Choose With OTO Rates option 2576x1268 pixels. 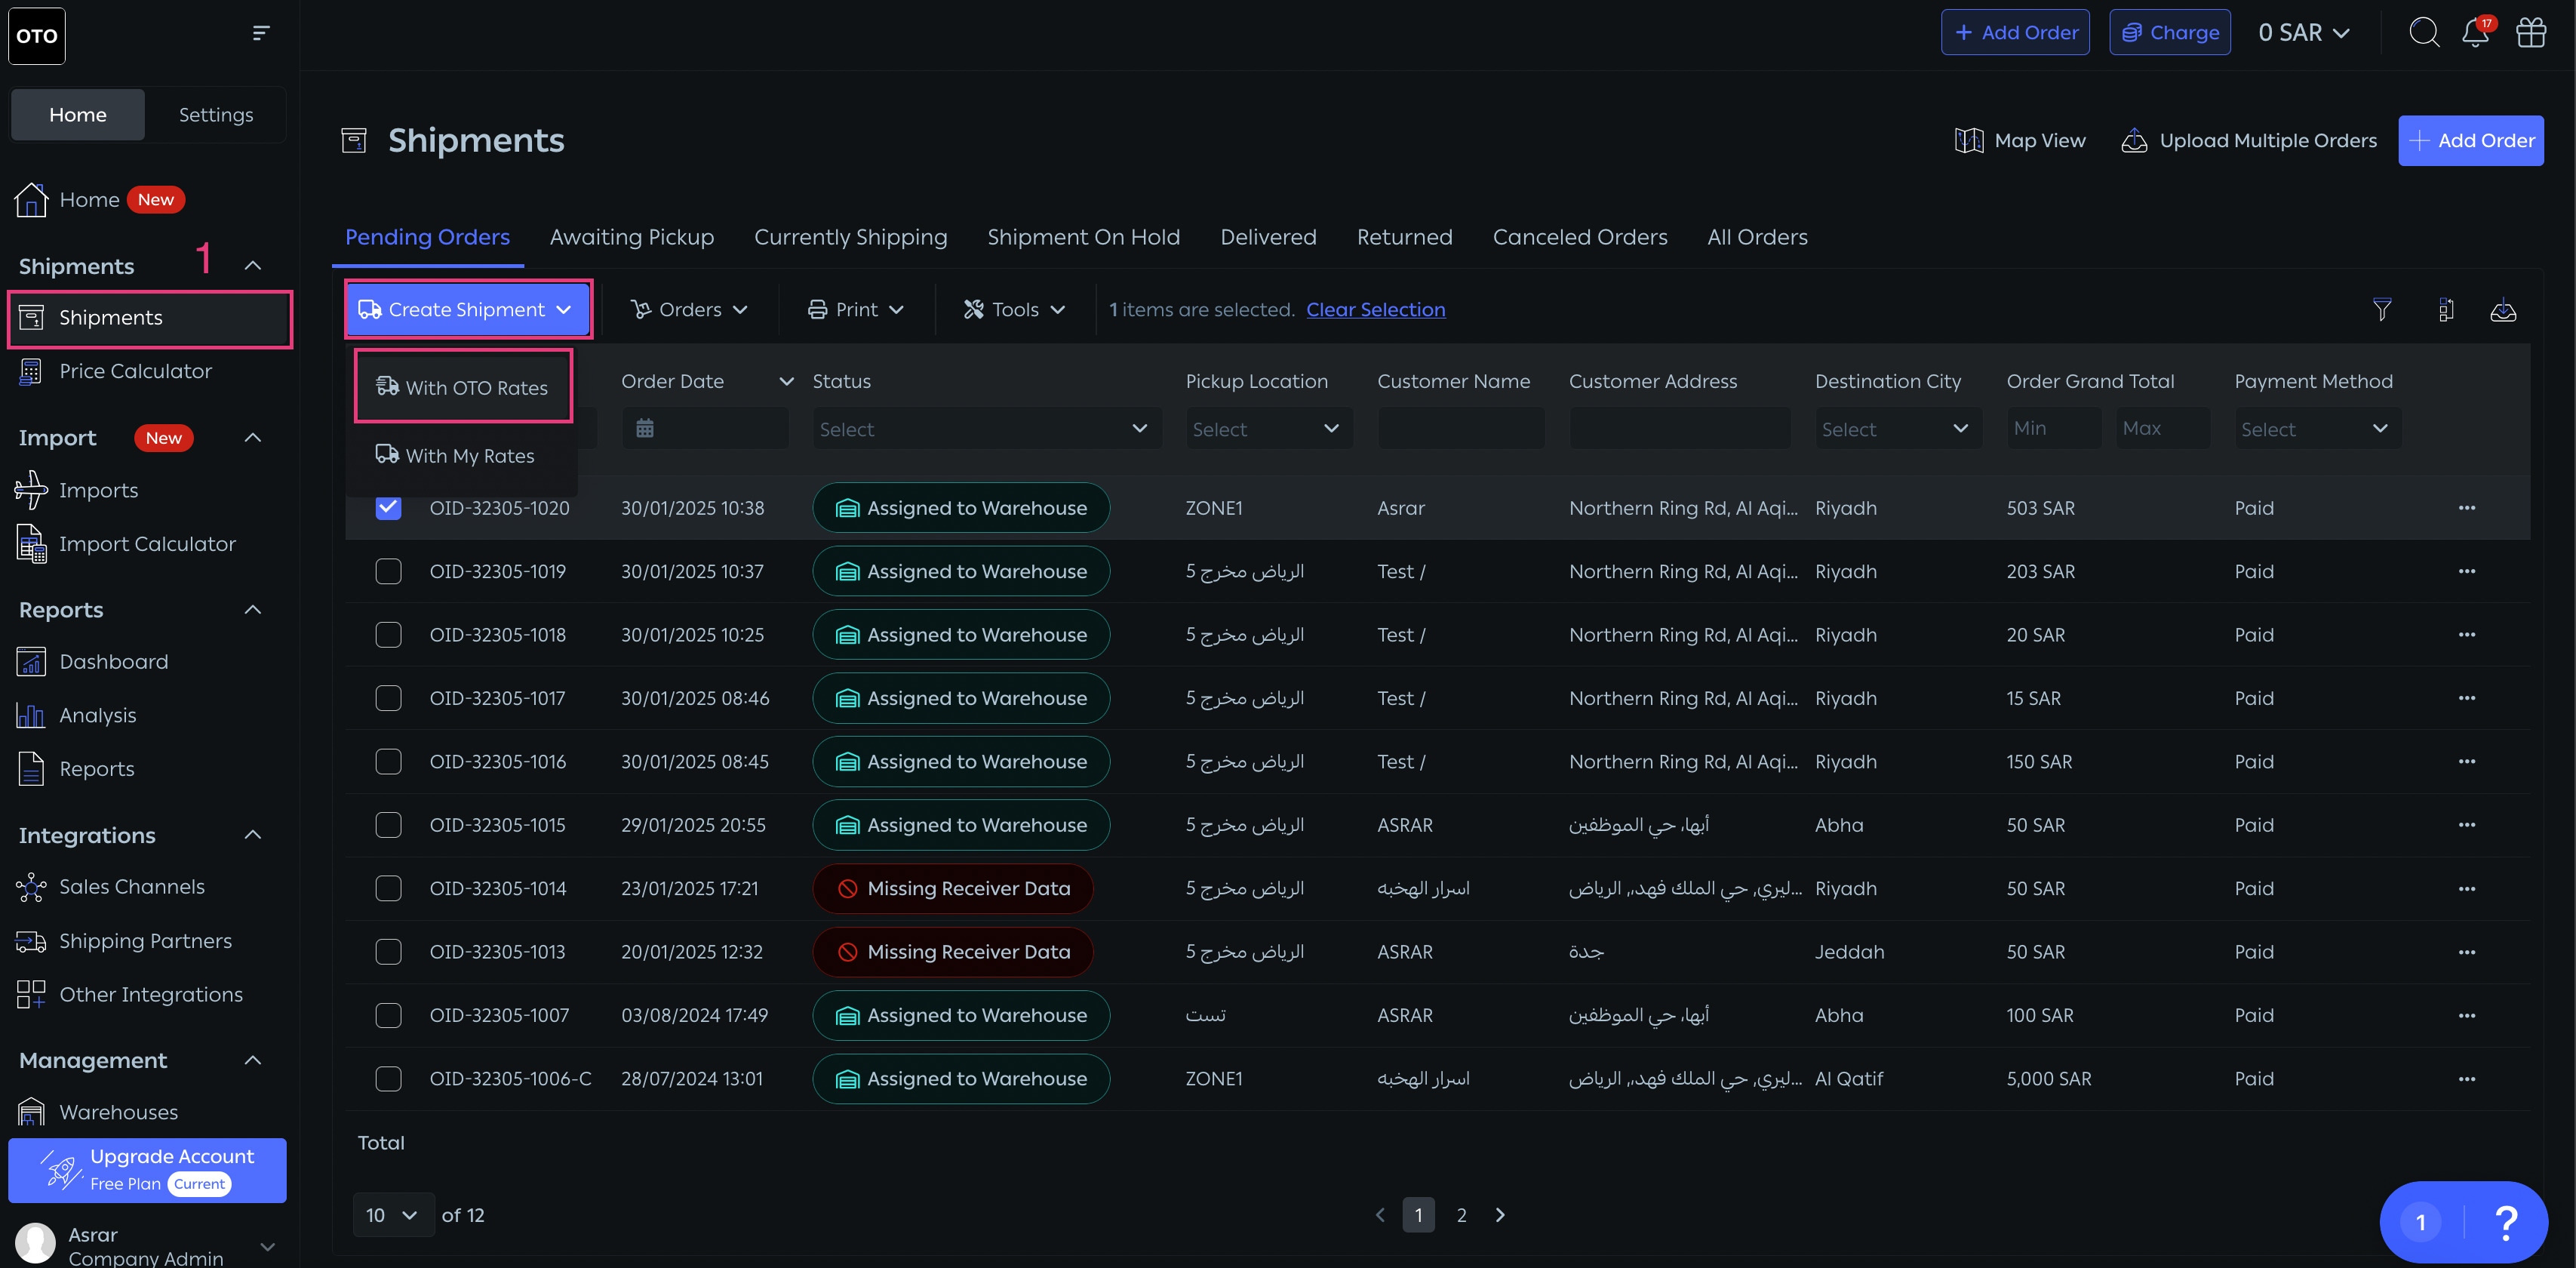coord(463,387)
